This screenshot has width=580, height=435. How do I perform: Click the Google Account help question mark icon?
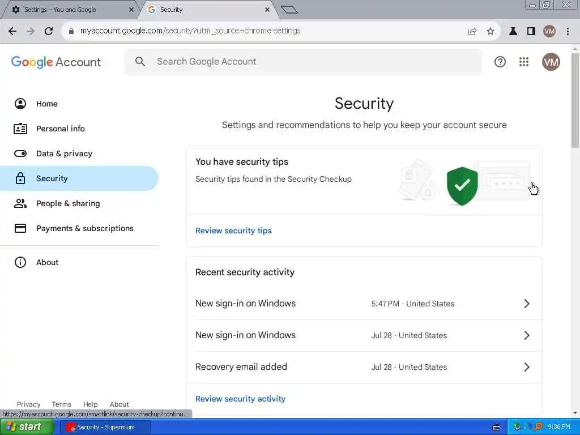(500, 62)
